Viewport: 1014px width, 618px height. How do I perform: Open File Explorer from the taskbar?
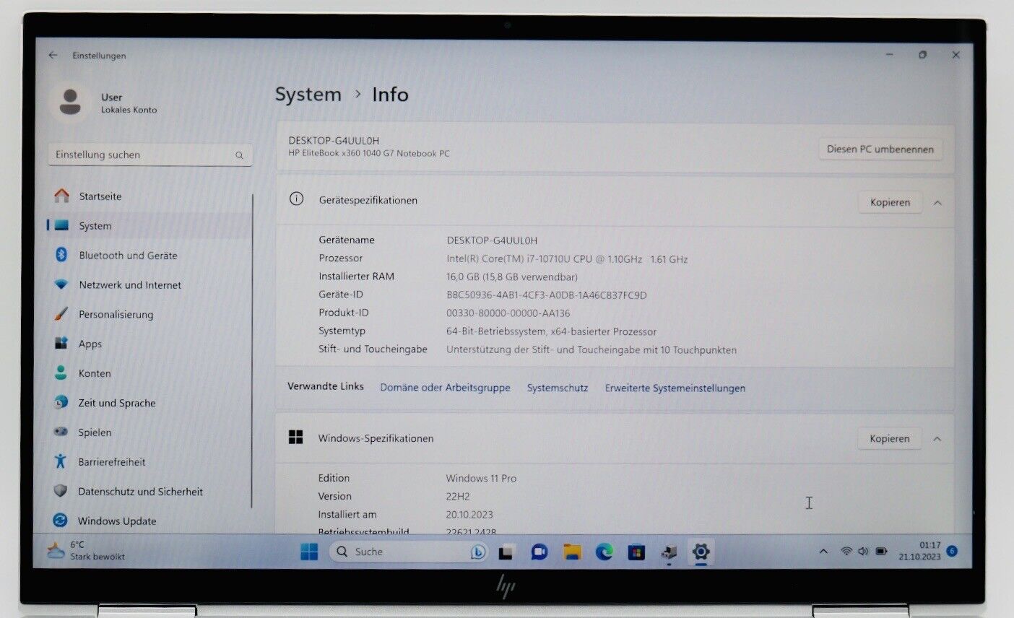tap(572, 553)
